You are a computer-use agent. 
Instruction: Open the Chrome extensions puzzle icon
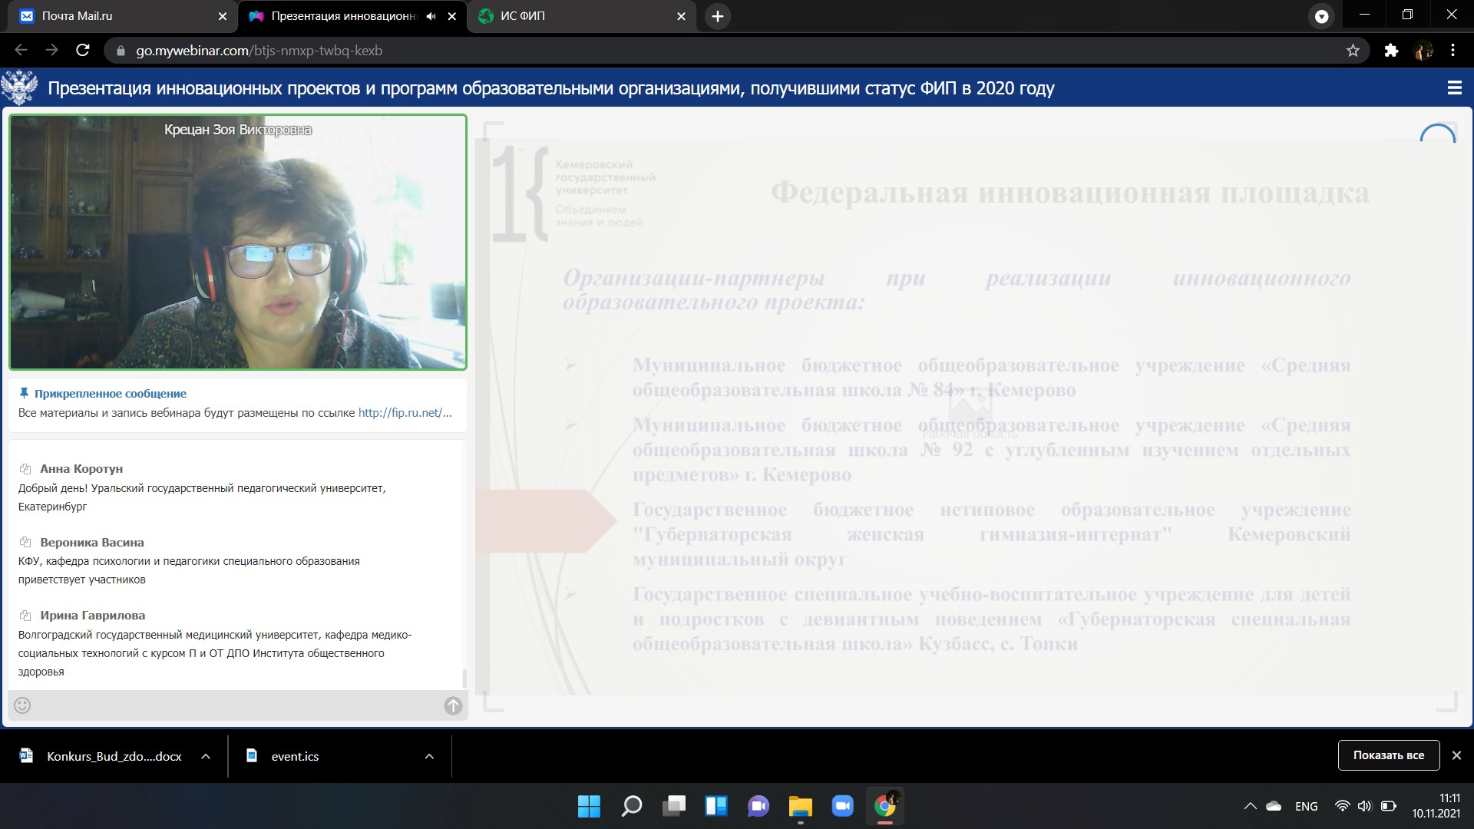(1391, 51)
